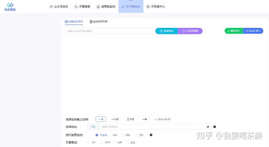269x147 pixels.
Task: Select the 不监控 radio option
Action: click(x=97, y=135)
